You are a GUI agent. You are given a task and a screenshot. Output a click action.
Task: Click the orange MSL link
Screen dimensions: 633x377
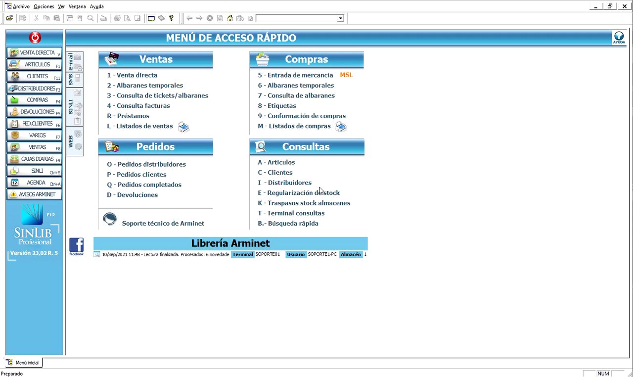tap(347, 75)
